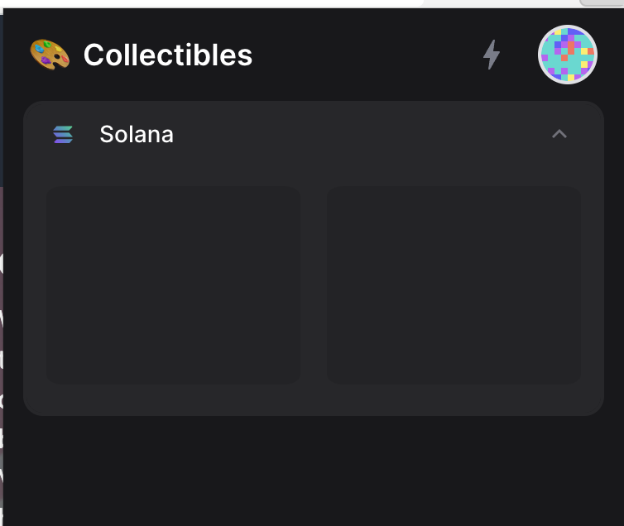Click the striped Solana chain logo
This screenshot has height=526, width=624.
(x=63, y=134)
